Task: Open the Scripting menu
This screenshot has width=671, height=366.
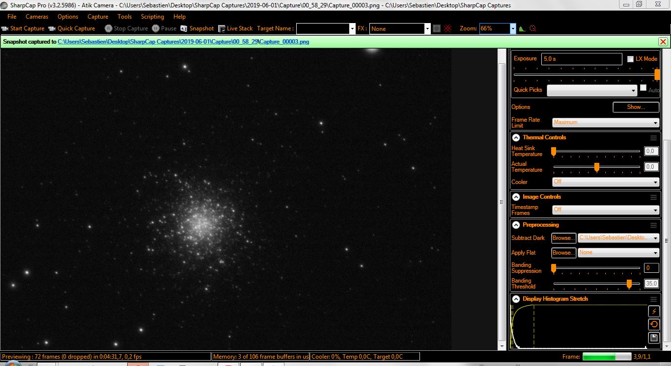Action: point(152,16)
